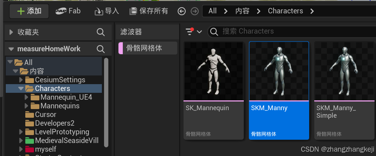Select the green MedievalSeasideVill folder
Image resolution: width=376 pixels, height=156 pixels.
(x=62, y=140)
